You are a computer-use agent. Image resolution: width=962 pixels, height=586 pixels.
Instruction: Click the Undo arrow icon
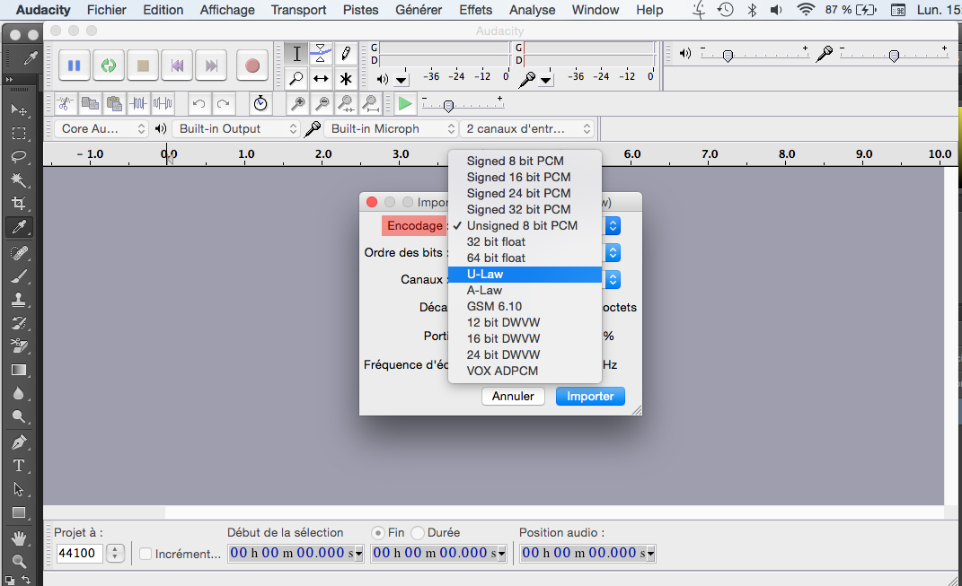click(x=199, y=103)
